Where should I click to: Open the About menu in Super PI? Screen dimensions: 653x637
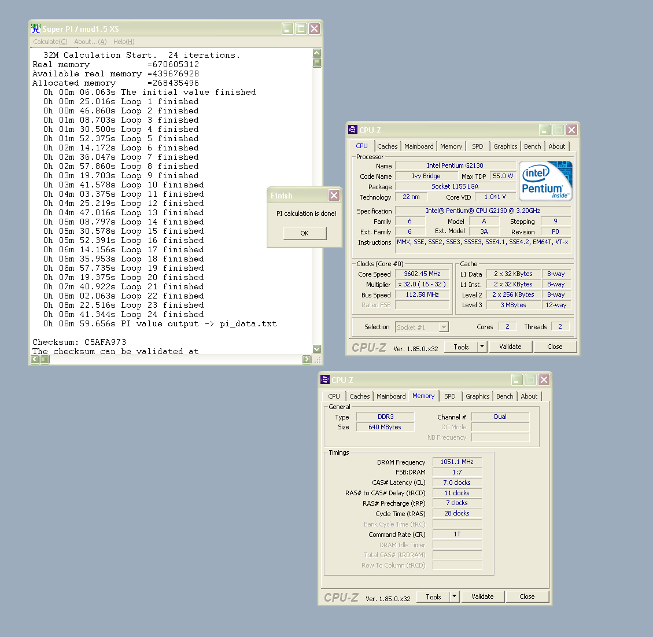(90, 42)
